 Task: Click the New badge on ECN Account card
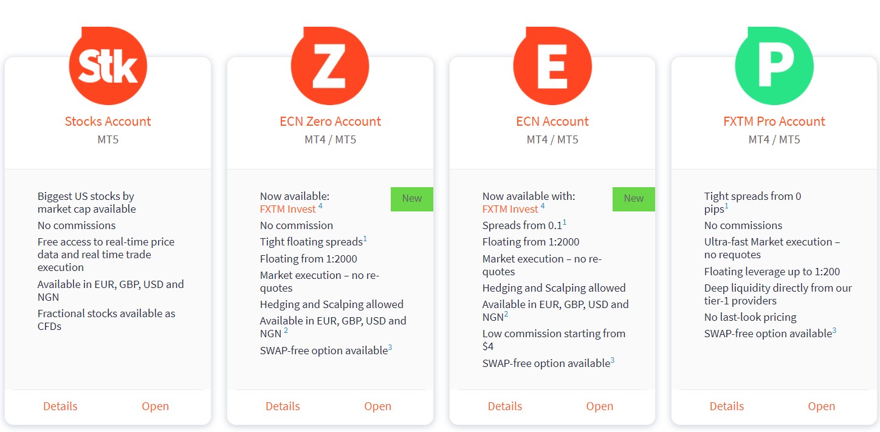(x=634, y=199)
